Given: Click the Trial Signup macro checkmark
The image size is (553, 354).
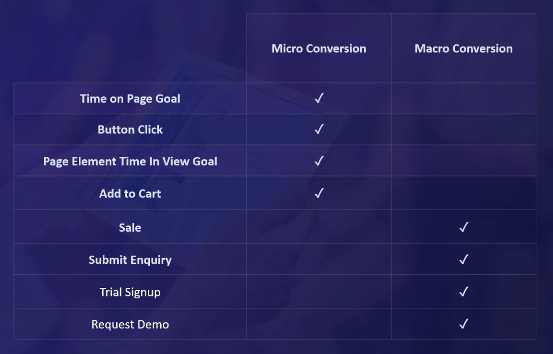Looking at the screenshot, I should click(x=463, y=292).
